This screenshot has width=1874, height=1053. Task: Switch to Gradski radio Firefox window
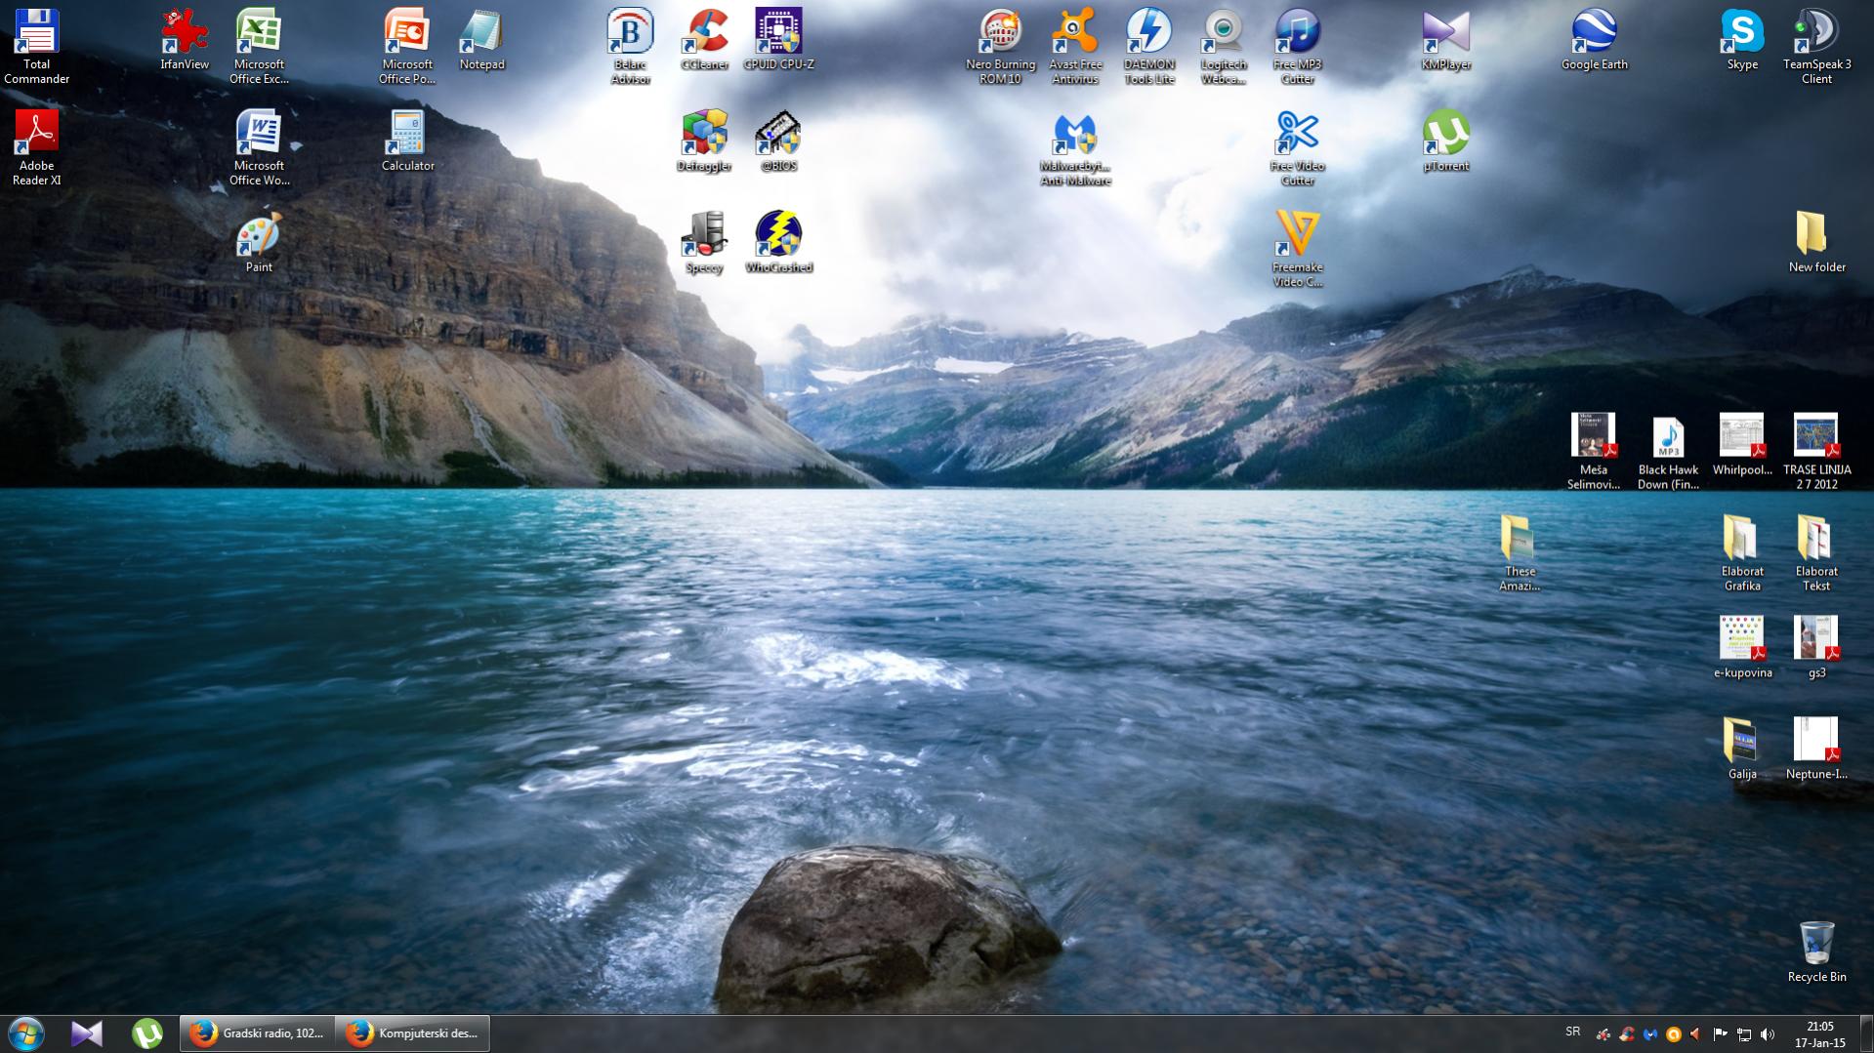(x=258, y=1033)
